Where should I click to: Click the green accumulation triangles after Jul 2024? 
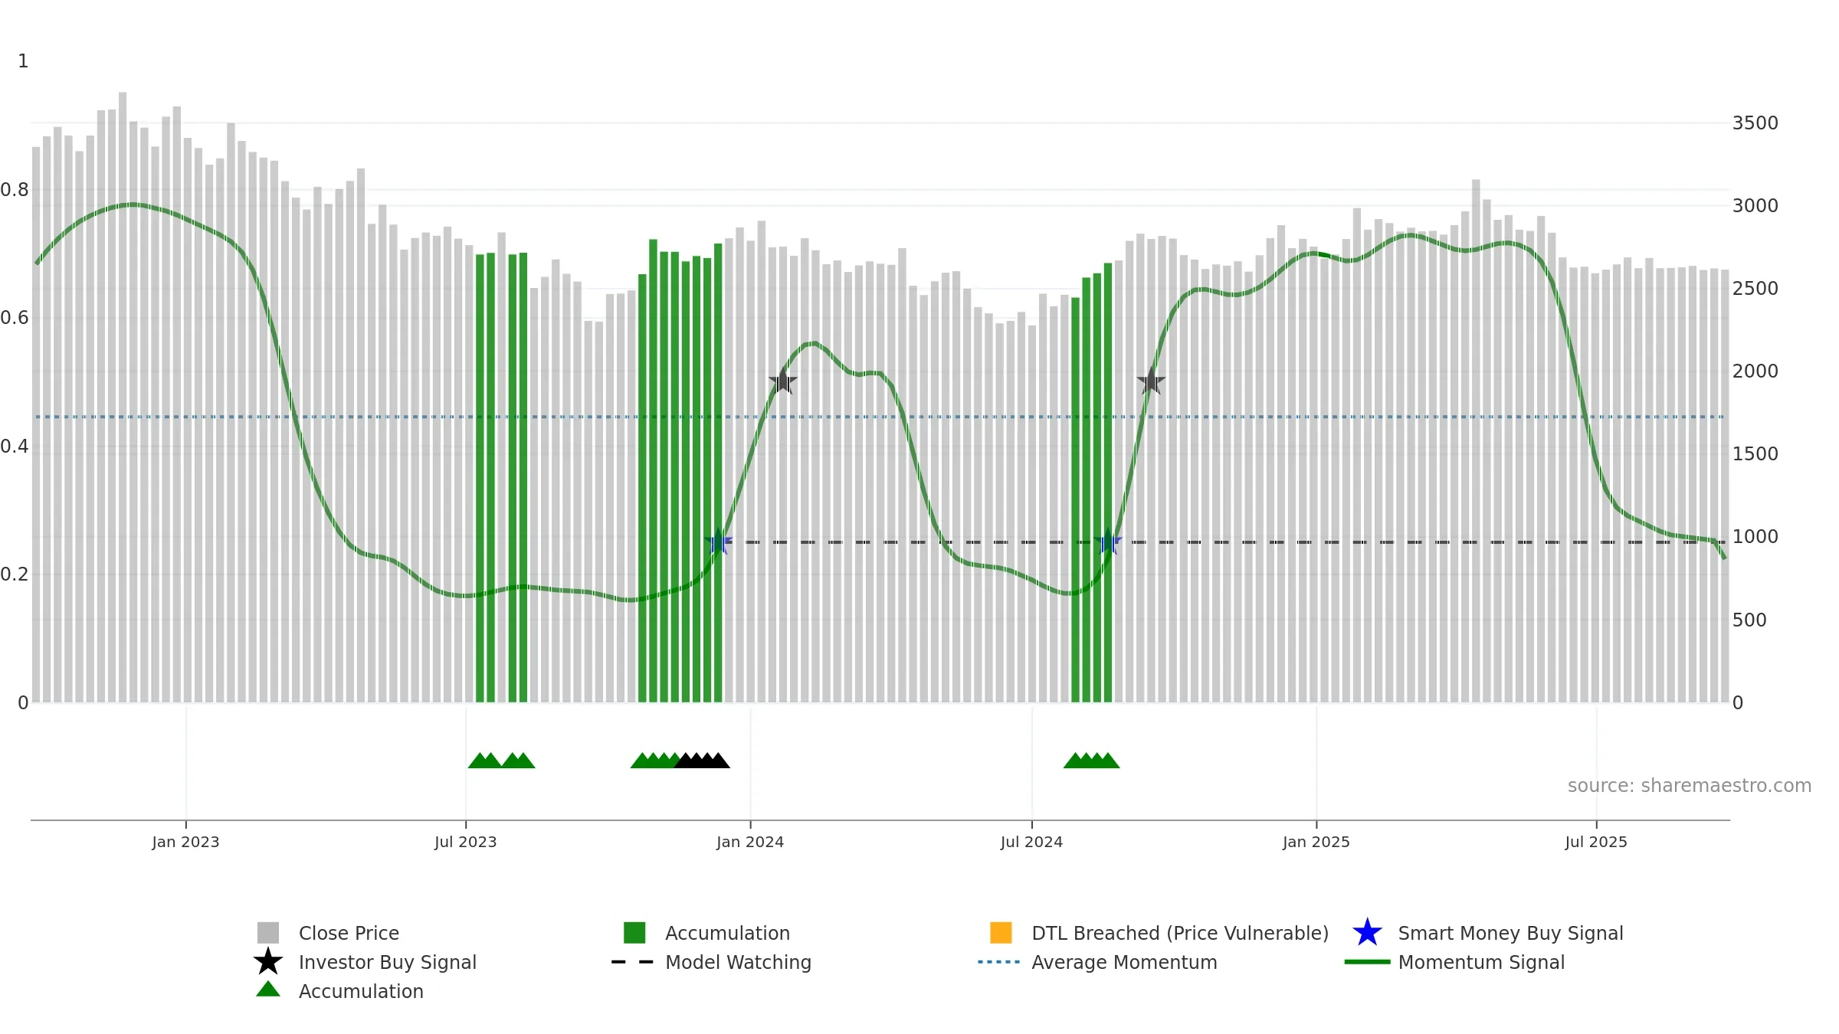[1092, 761]
